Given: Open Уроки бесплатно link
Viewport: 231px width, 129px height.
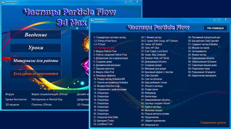Looking at the screenshot, I should pyautogui.click(x=16, y=99).
